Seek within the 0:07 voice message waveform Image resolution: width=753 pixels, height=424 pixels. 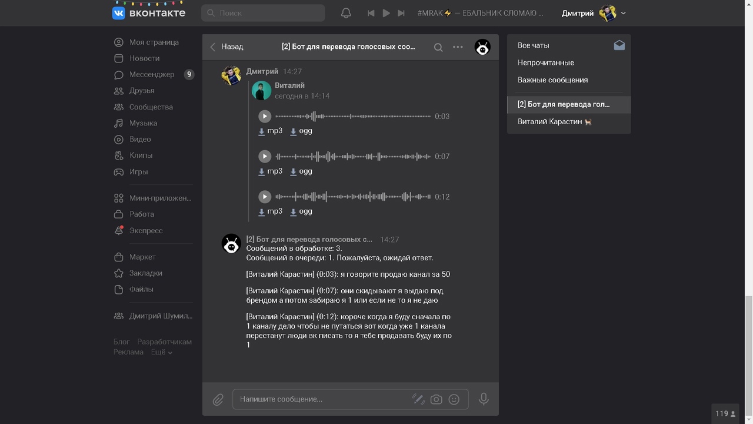click(353, 157)
